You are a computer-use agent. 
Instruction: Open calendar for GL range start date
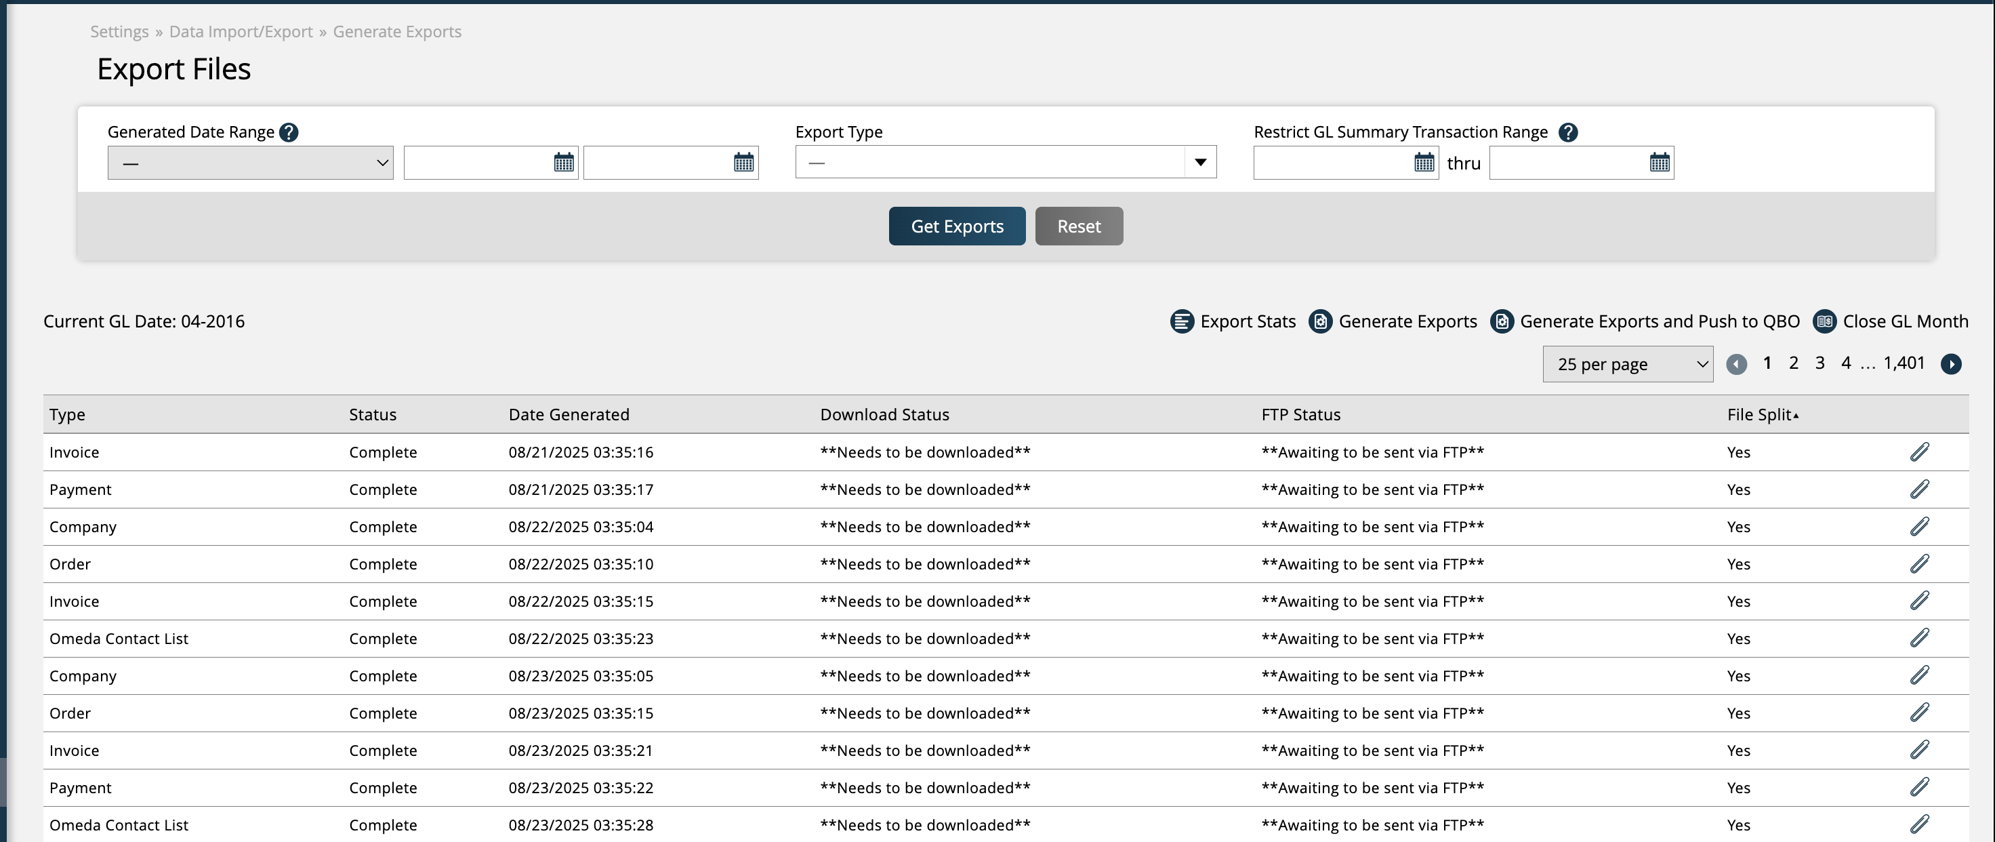coord(1424,163)
